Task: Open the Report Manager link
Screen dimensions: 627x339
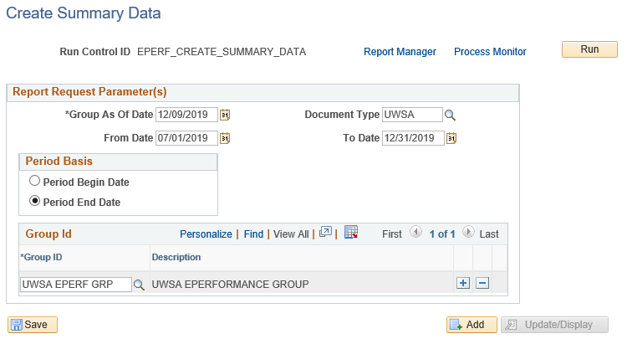Action: pos(400,52)
